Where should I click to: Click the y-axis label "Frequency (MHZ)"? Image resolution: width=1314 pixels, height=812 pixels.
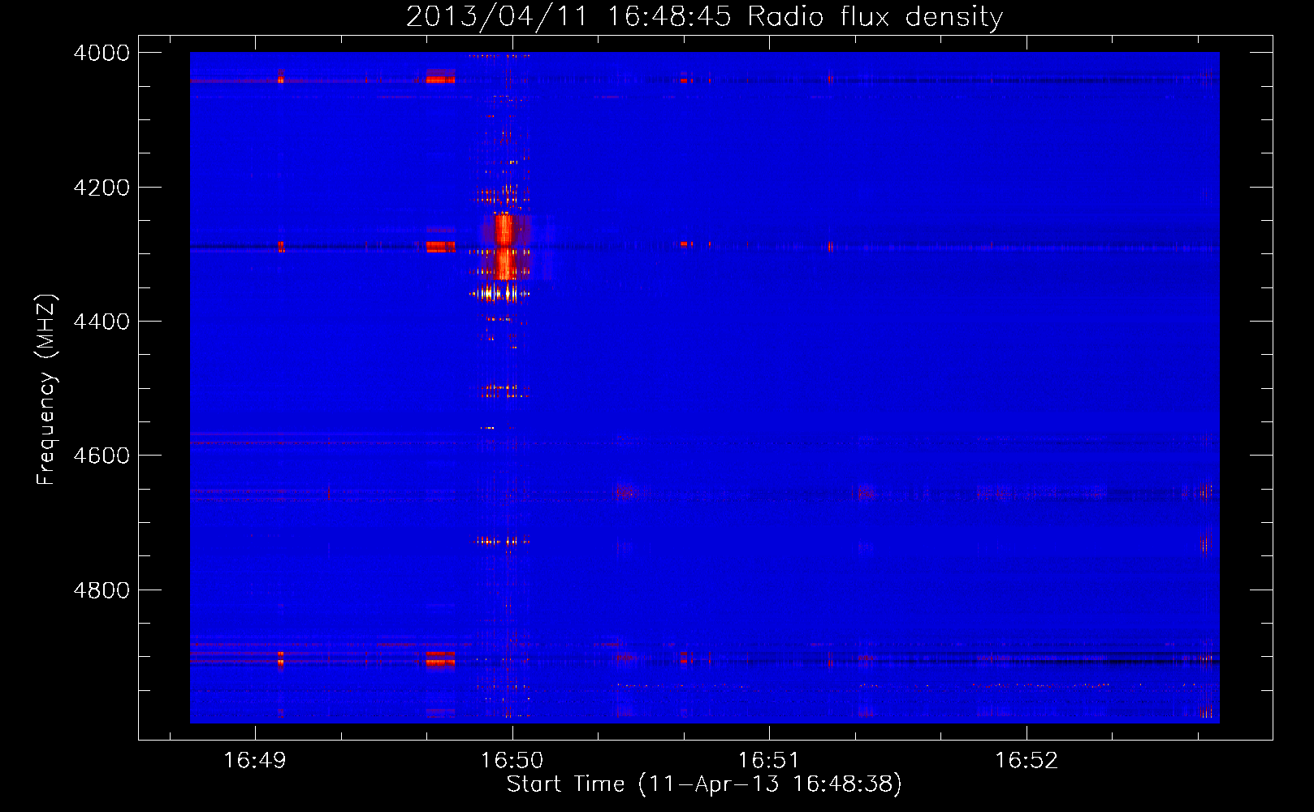point(46,390)
